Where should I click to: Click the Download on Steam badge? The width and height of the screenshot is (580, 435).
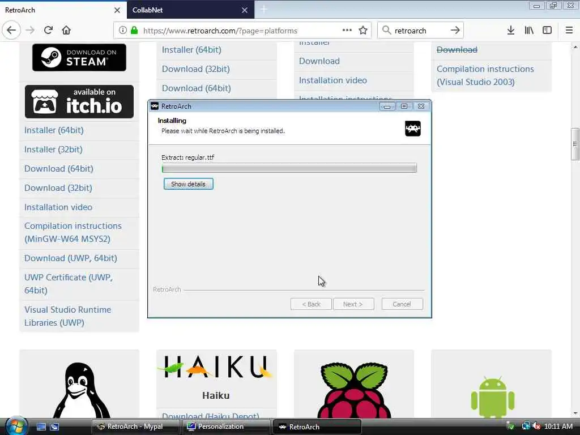point(79,57)
